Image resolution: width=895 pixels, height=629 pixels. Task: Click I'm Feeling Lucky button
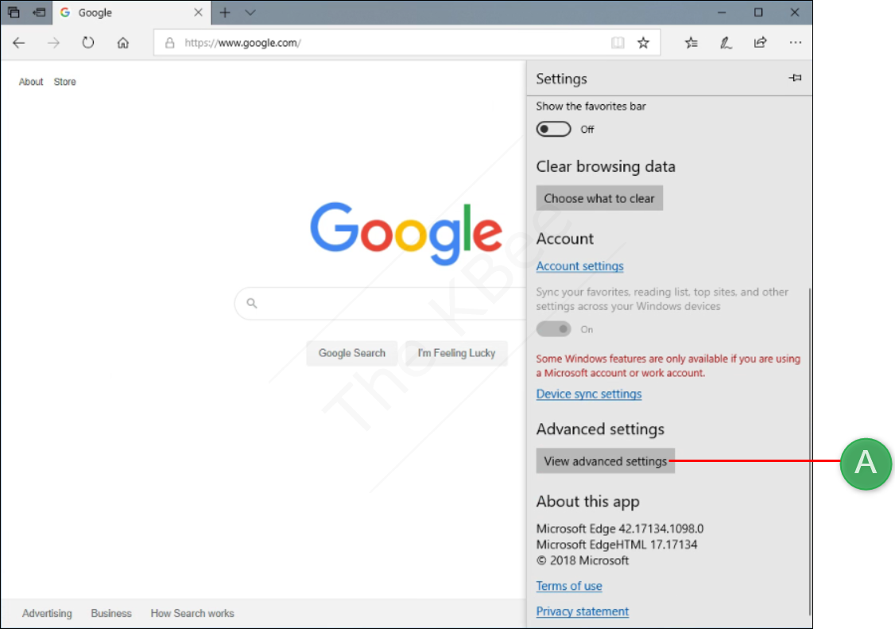(456, 353)
